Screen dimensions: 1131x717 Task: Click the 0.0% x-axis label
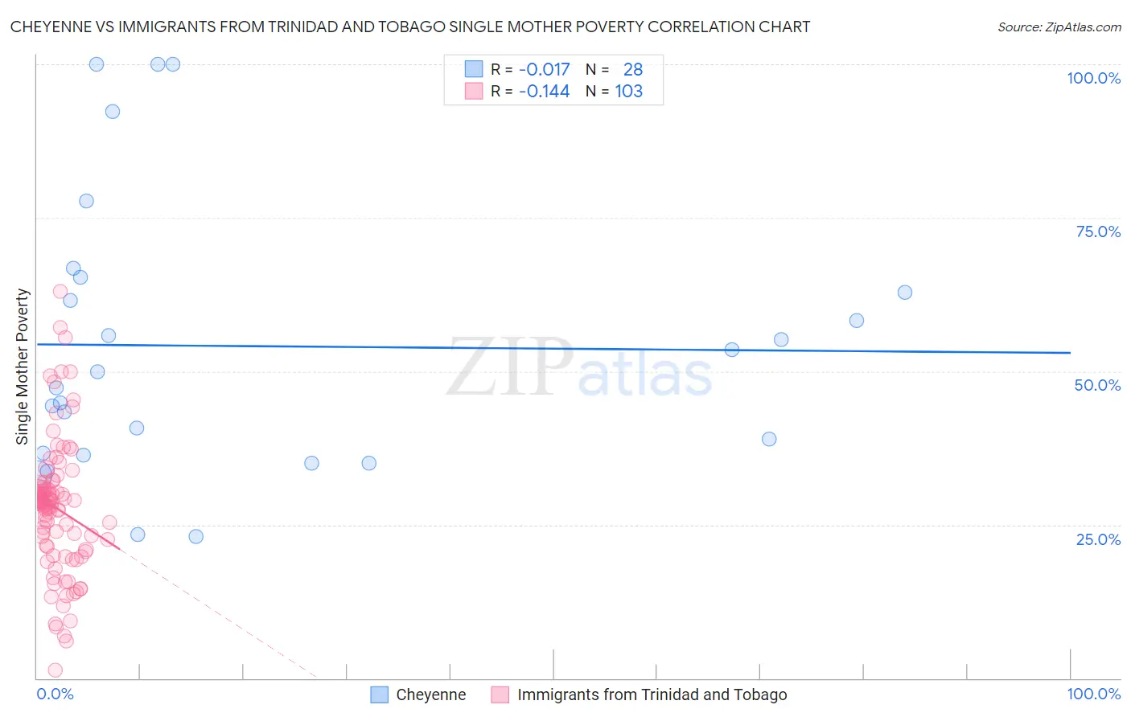point(55,694)
